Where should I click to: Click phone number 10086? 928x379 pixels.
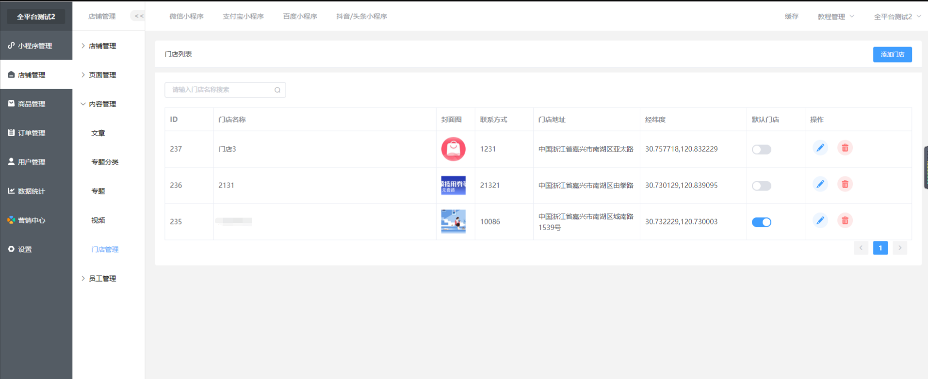pos(490,221)
